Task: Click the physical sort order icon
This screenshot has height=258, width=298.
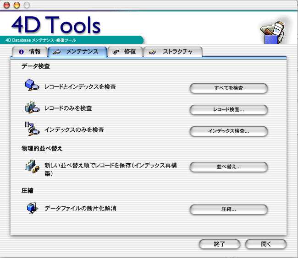Action: [33, 166]
